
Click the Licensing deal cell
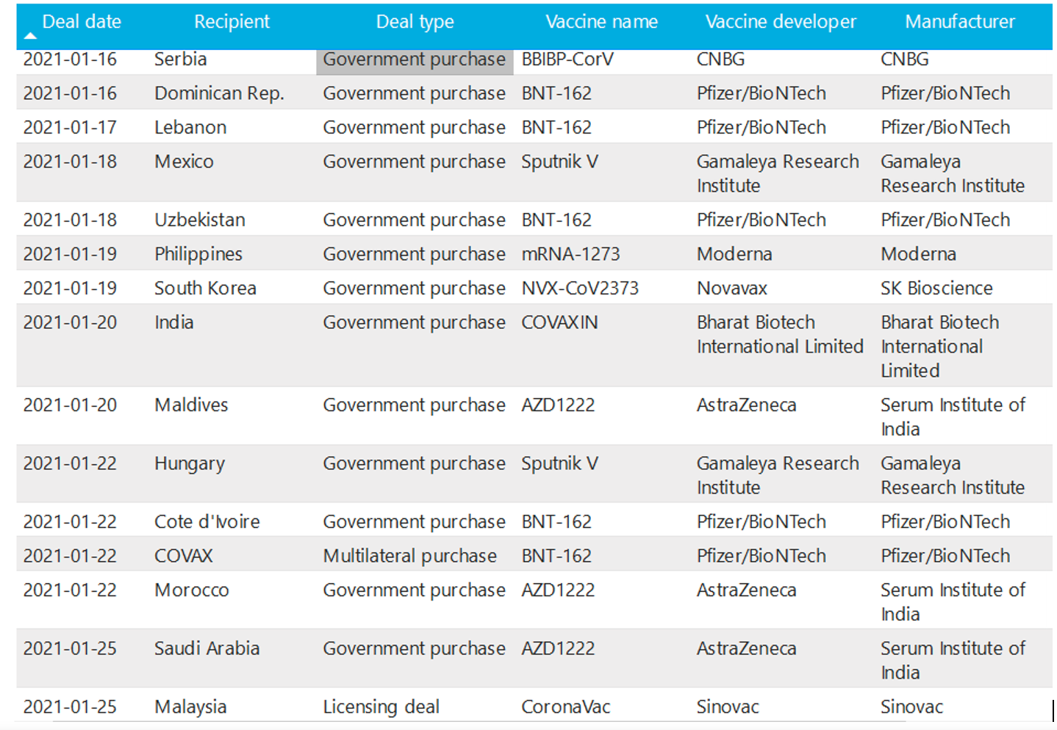click(381, 707)
